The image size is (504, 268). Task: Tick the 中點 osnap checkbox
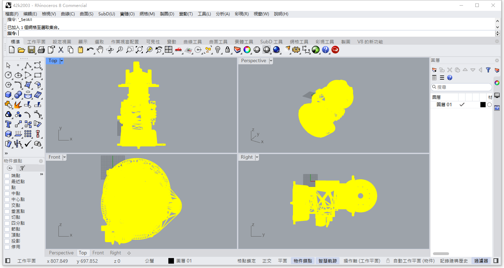(7, 193)
